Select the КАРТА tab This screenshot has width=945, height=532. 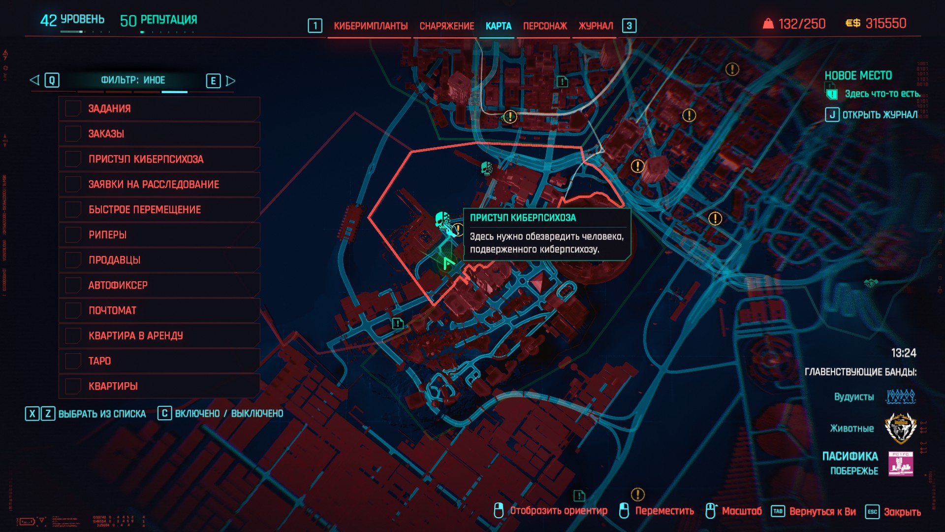coord(499,26)
